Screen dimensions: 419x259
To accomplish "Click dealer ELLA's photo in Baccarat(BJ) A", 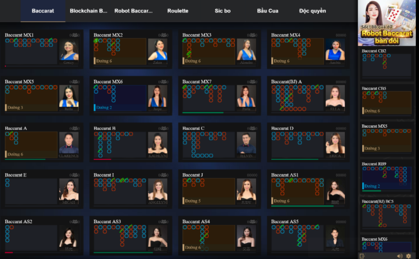I will [335, 98].
